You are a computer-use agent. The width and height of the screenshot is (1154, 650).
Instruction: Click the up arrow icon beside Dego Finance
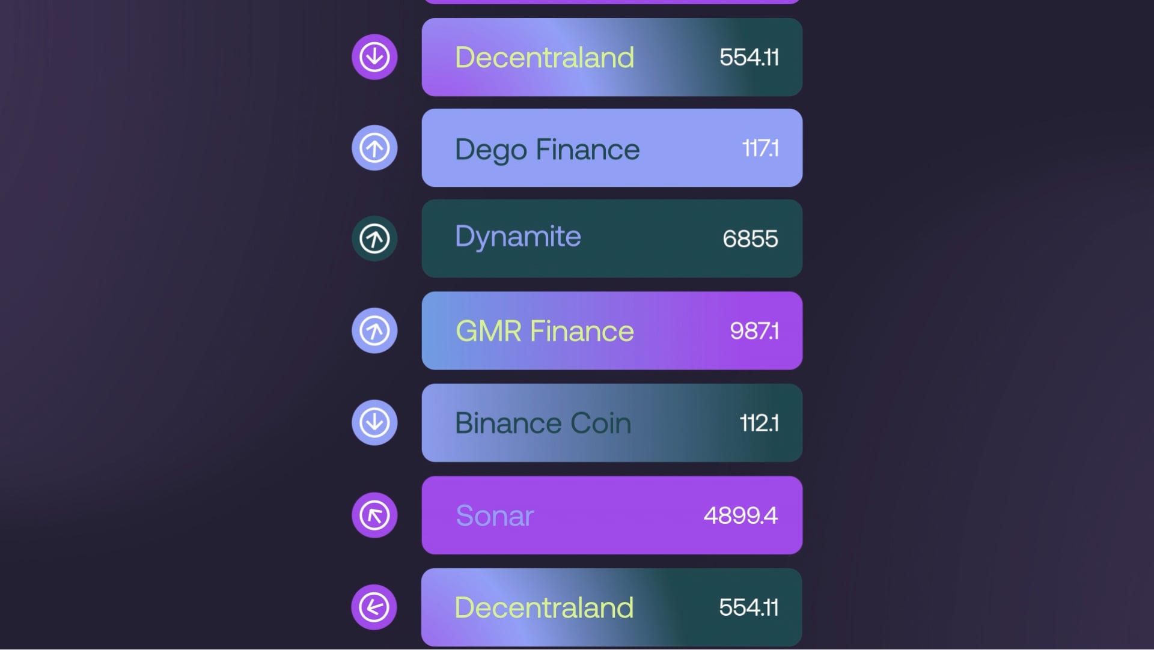(374, 148)
